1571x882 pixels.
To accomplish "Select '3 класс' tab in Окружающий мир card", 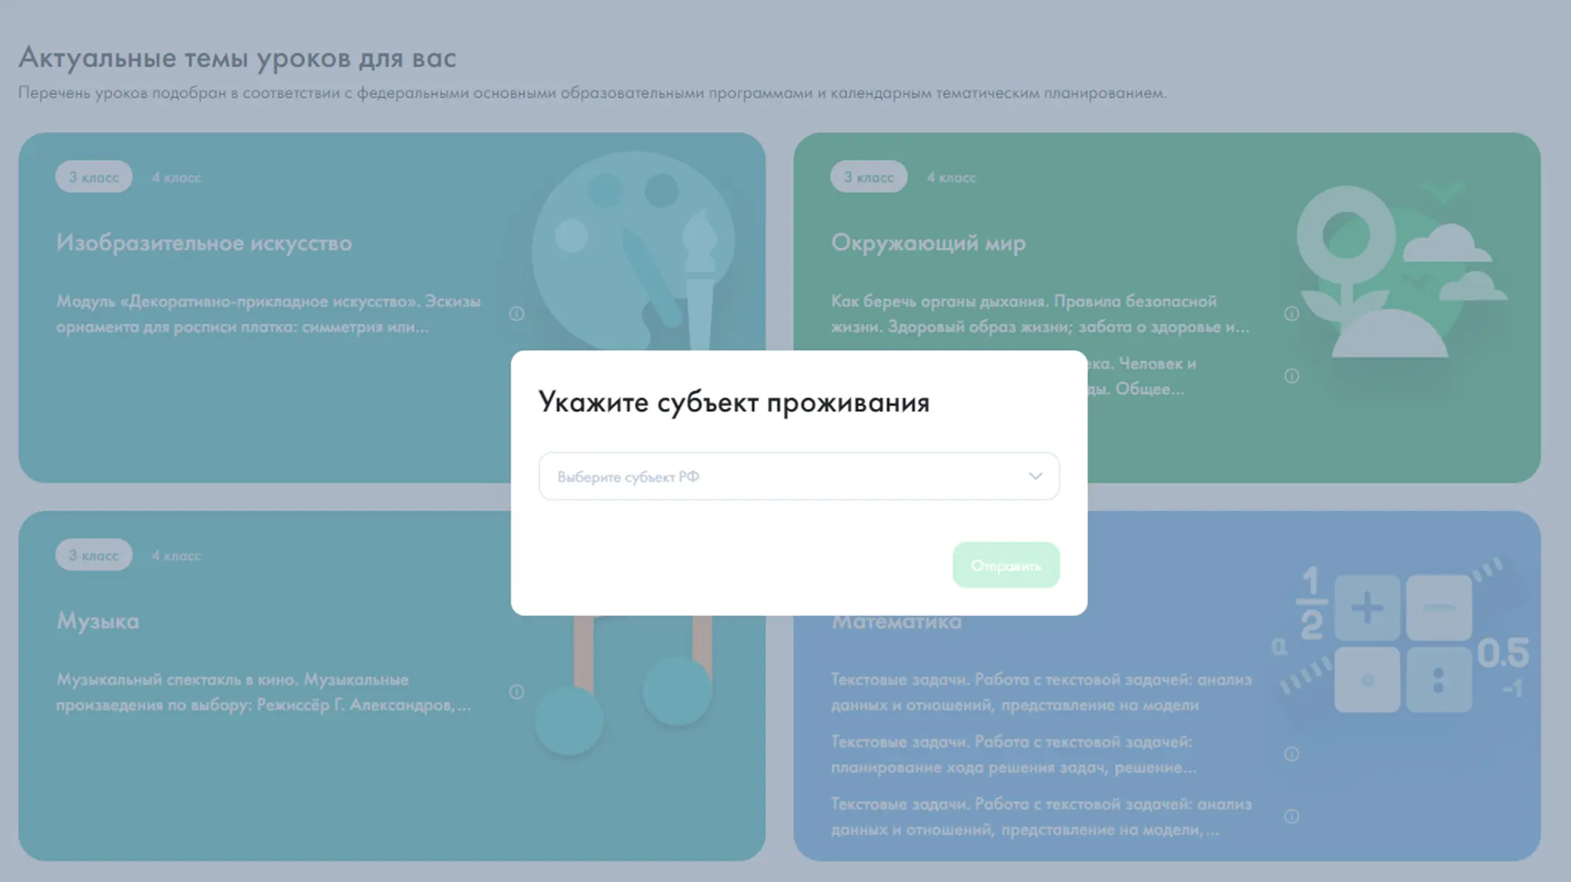I will (869, 177).
